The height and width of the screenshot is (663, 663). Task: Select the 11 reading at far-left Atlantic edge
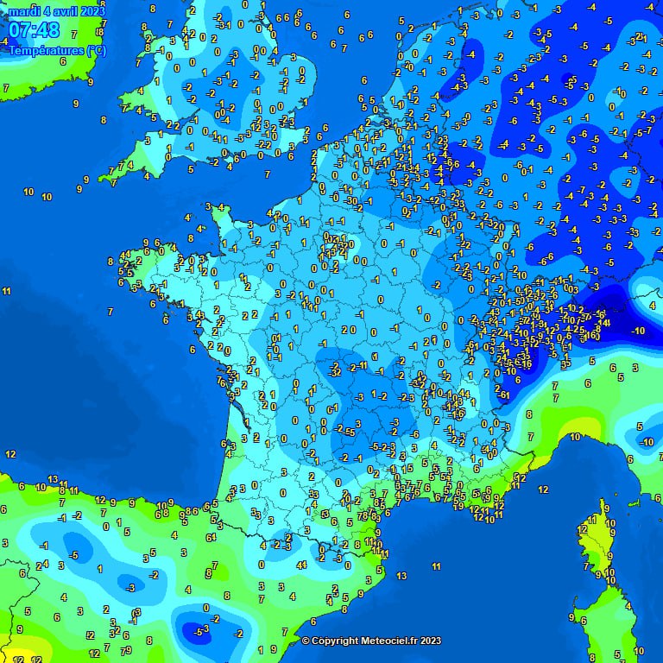tap(7, 291)
